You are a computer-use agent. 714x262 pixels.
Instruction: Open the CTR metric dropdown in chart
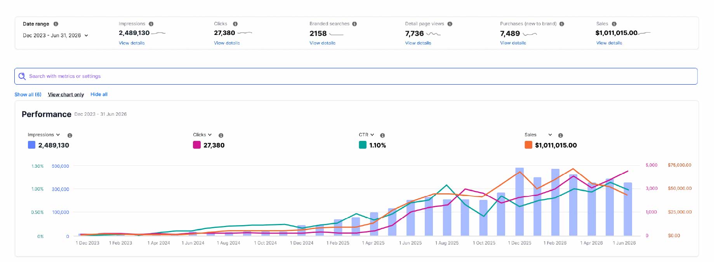pos(367,135)
